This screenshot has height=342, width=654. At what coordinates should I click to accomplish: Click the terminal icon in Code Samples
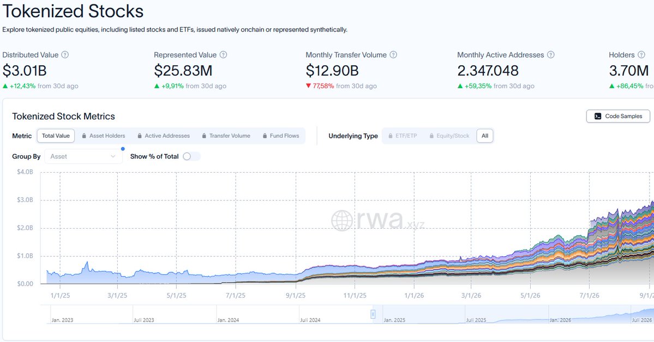click(x=598, y=116)
